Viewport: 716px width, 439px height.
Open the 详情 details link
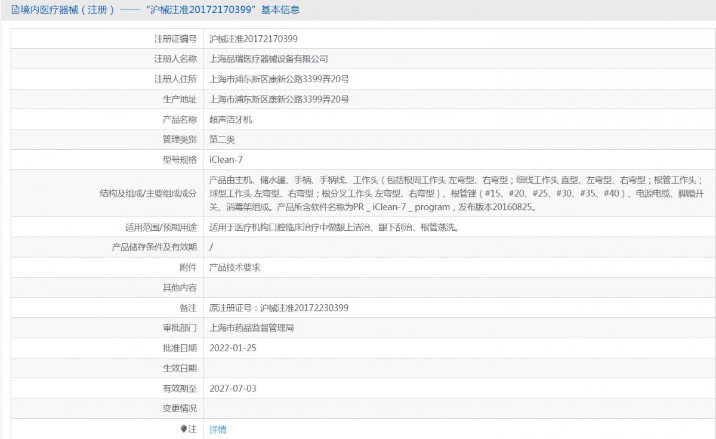[218, 429]
